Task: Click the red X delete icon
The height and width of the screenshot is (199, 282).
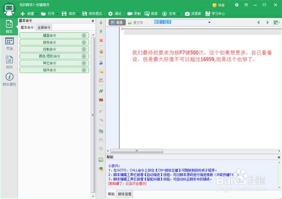Action: (101, 40)
